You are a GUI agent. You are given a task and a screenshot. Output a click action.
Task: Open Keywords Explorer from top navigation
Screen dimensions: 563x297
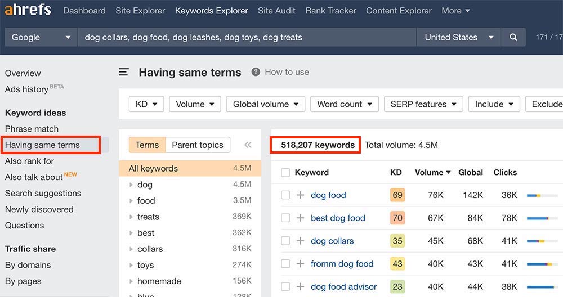[x=212, y=11]
